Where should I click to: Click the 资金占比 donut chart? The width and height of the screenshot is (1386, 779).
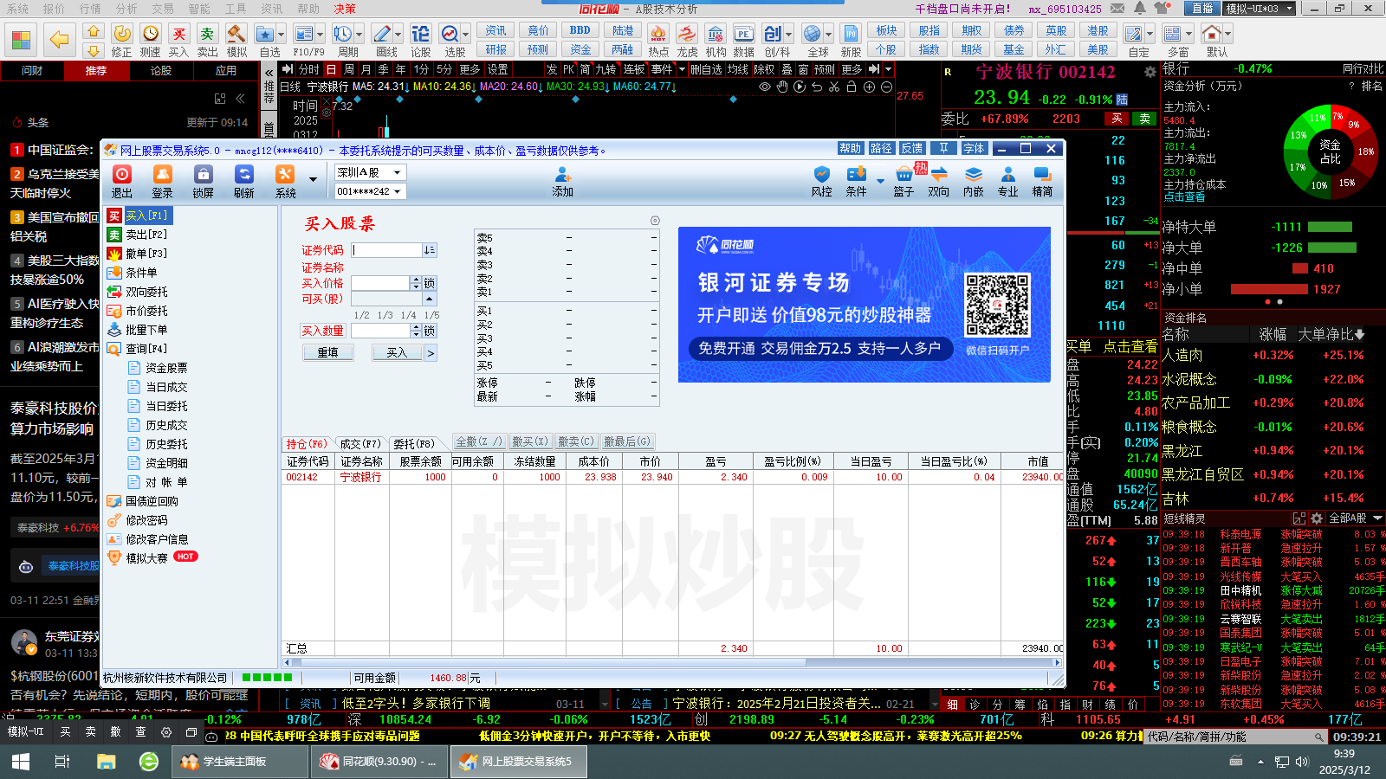(x=1330, y=151)
